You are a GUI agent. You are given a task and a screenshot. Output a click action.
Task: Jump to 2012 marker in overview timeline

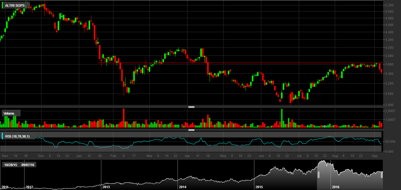coord(29,187)
